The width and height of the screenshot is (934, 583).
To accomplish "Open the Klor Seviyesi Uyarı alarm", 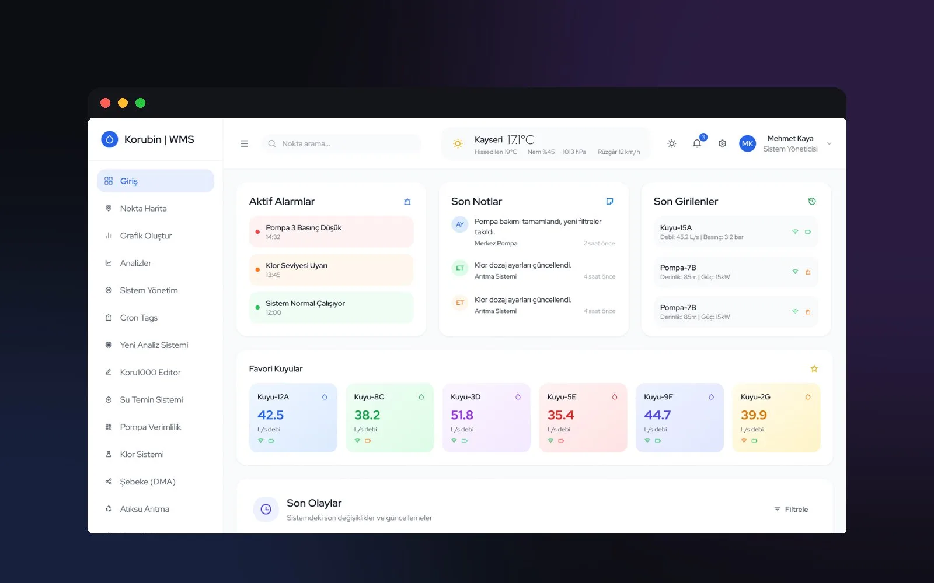I will point(331,269).
